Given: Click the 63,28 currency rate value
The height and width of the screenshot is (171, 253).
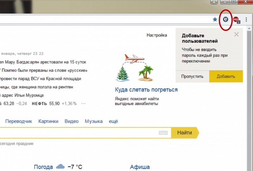Looking at the screenshot, I should click(9, 104).
